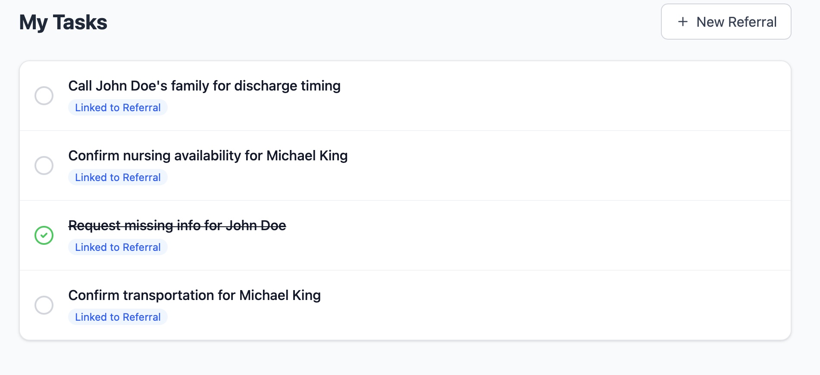
Task: Mark Call John Doe's family task complete
Action: [x=44, y=96]
